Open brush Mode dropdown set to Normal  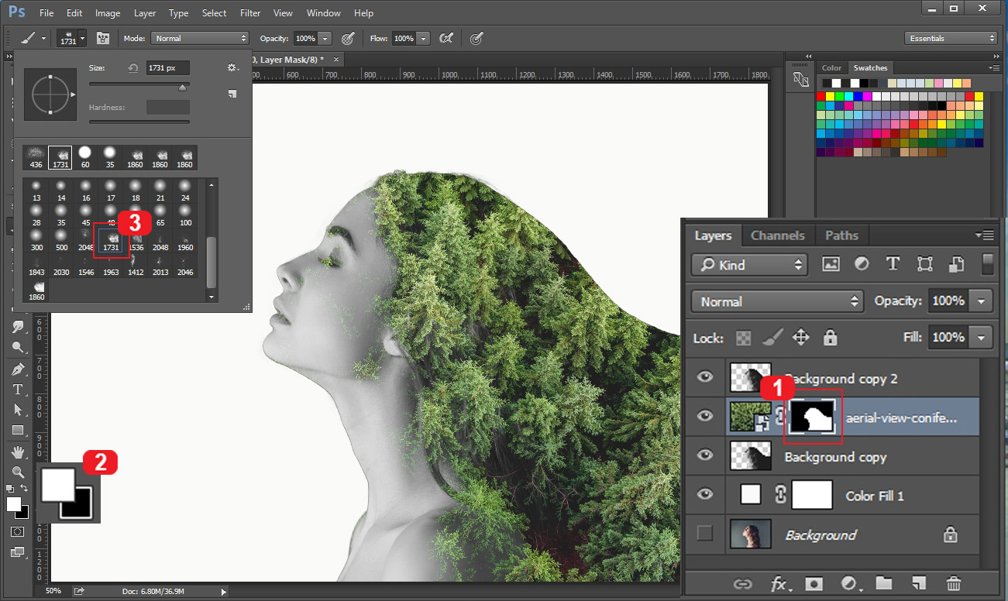click(199, 38)
